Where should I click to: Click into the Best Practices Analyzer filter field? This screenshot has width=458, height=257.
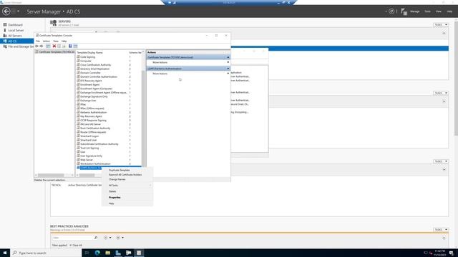pos(72,238)
